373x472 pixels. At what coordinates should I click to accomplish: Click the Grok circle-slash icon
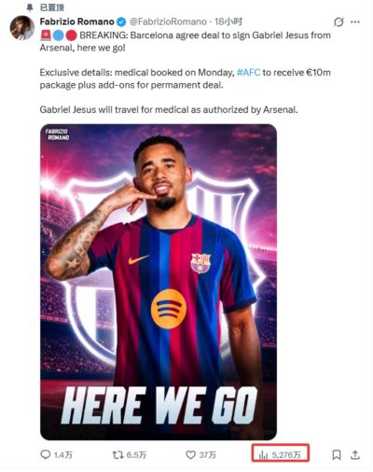tap(338, 22)
